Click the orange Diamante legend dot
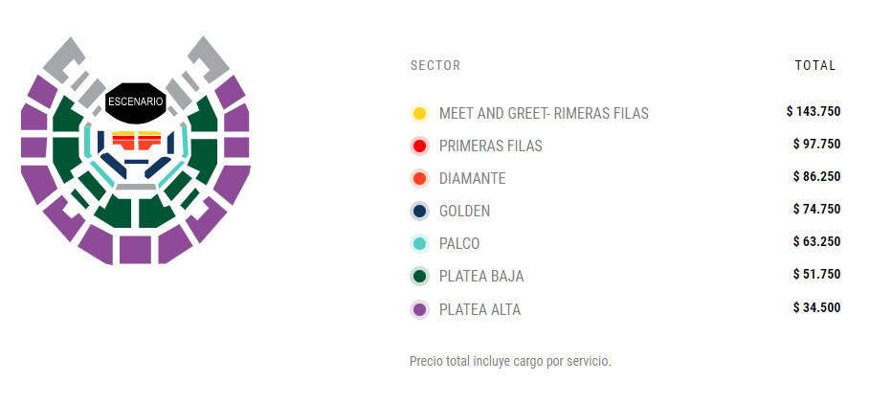This screenshot has width=892, height=404. pos(418,178)
